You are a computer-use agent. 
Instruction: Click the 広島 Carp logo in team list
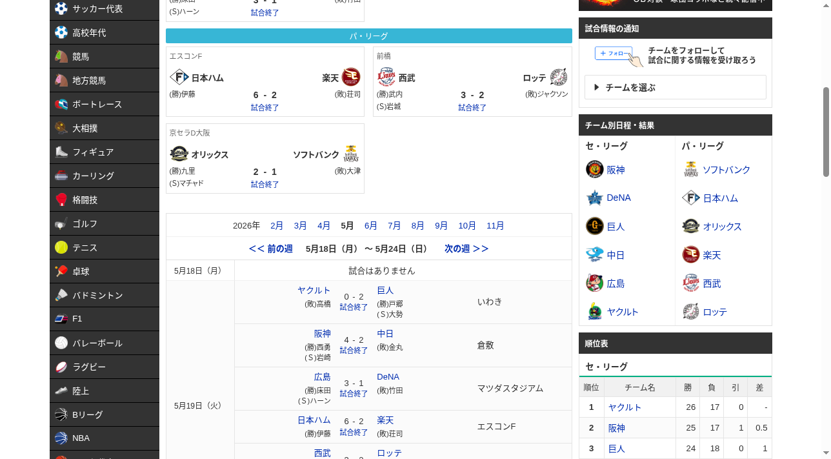click(594, 283)
